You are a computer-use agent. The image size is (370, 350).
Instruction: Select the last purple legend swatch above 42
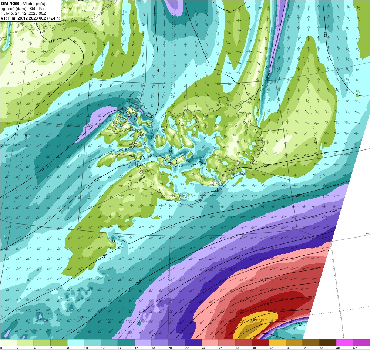coord(361,343)
